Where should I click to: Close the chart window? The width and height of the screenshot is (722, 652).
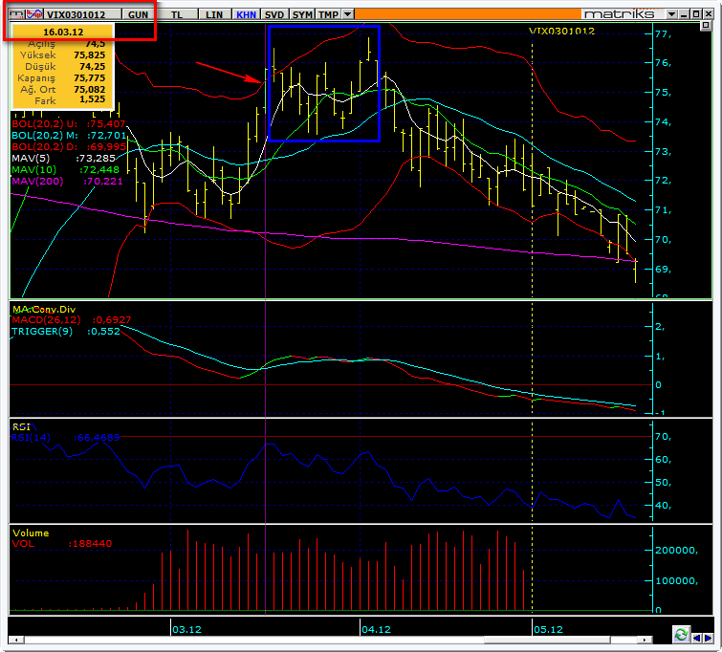point(708,14)
